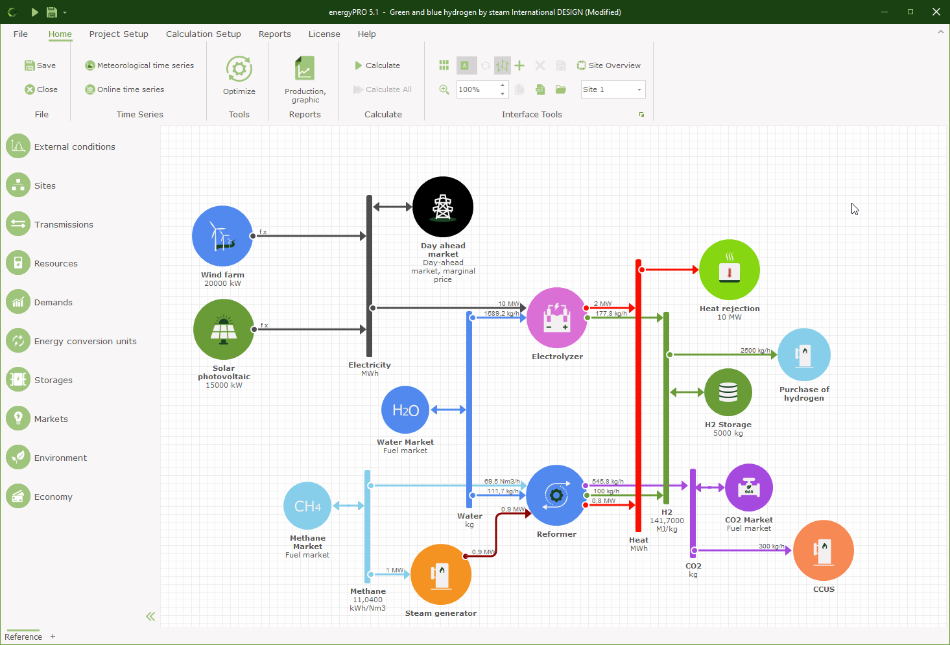
Task: Click the Reformer unit icon
Action: [556, 495]
